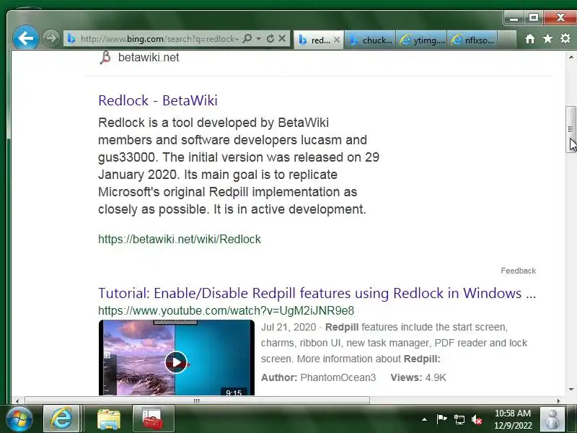Screen dimensions: 577x433
Task: Open the taskbar clock showing 10:58 AM
Action: pos(513,419)
